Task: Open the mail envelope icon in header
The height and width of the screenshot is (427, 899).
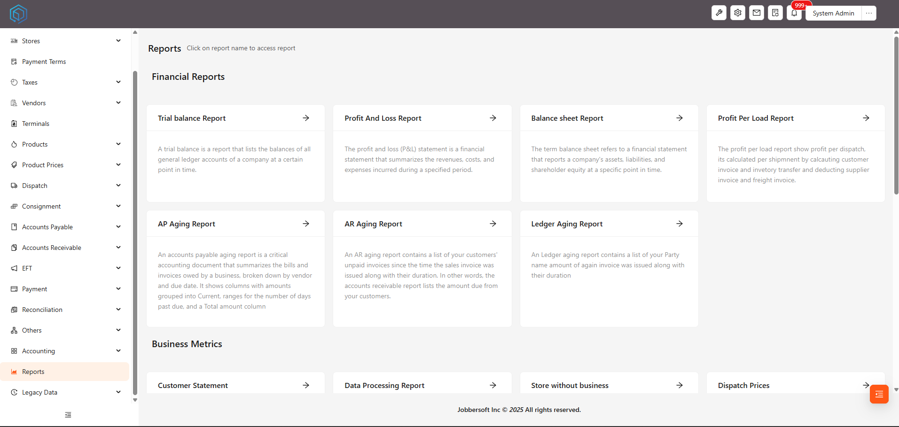Action: [757, 13]
